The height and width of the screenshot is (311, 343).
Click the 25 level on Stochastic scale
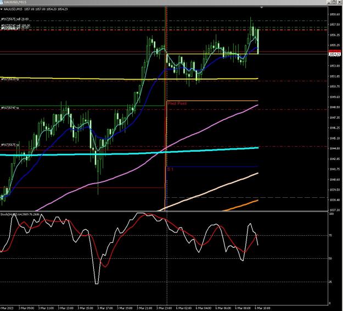(330, 282)
